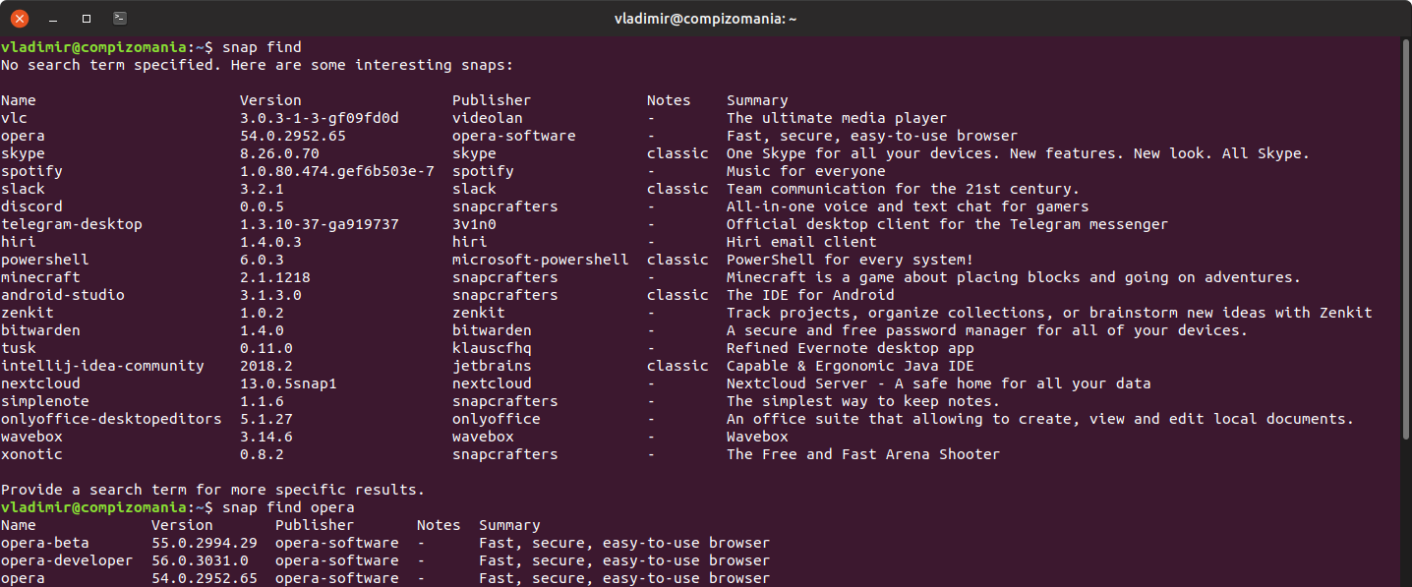Screen dimensions: 1412x587
Task: Click the vlc snap name
Action: [x=15, y=118]
